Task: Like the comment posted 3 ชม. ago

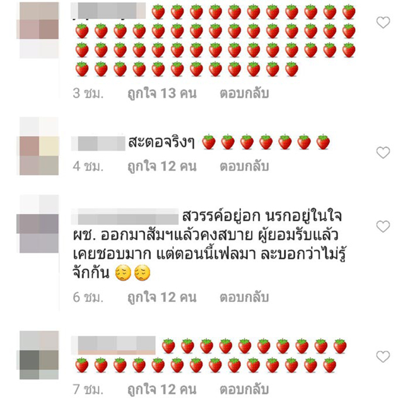Action: (x=383, y=23)
